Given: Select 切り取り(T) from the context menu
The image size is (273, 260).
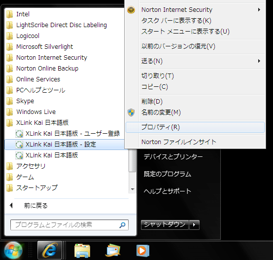Looking at the screenshot, I should [195, 76].
